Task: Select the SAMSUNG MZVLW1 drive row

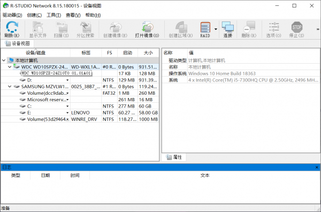Action: click(80, 87)
